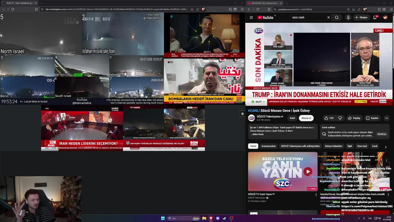Select the Size özel filter chip
This screenshot has height=222, width=394.
click(x=362, y=146)
